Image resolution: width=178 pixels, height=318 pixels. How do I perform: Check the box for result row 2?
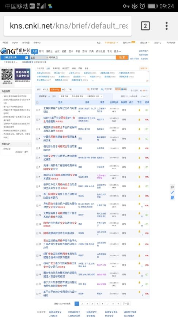(37, 119)
